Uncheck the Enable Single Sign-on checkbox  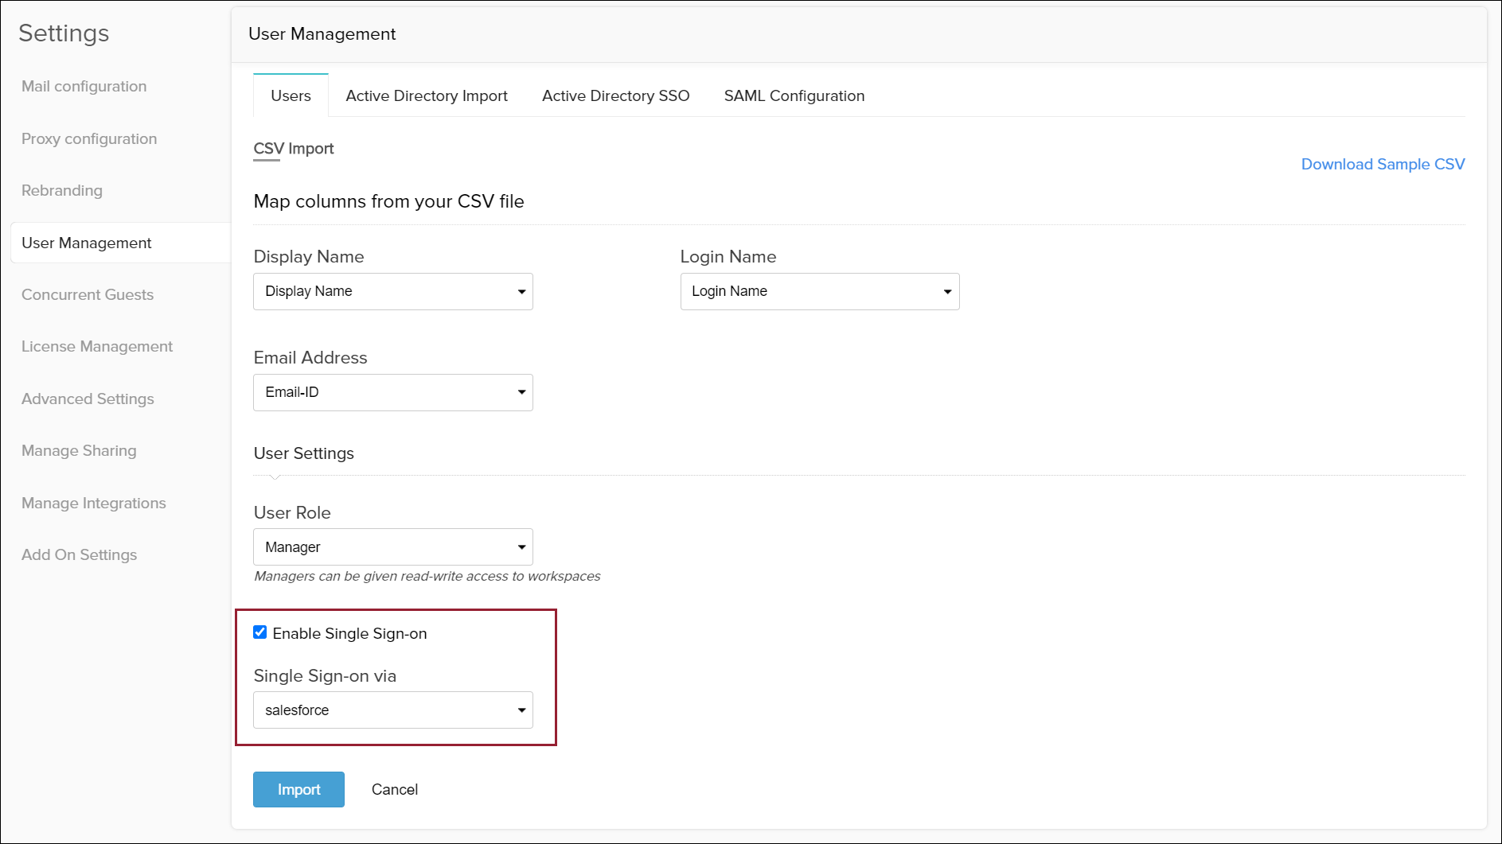tap(260, 632)
